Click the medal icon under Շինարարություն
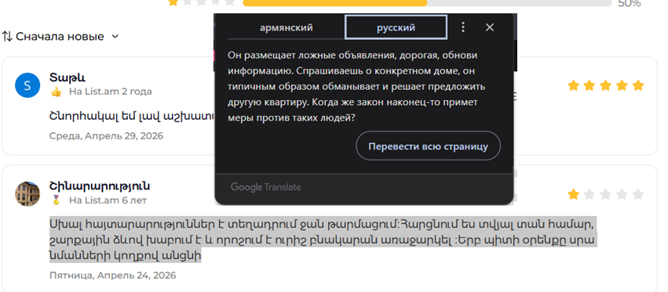The image size is (668, 292). (x=56, y=200)
